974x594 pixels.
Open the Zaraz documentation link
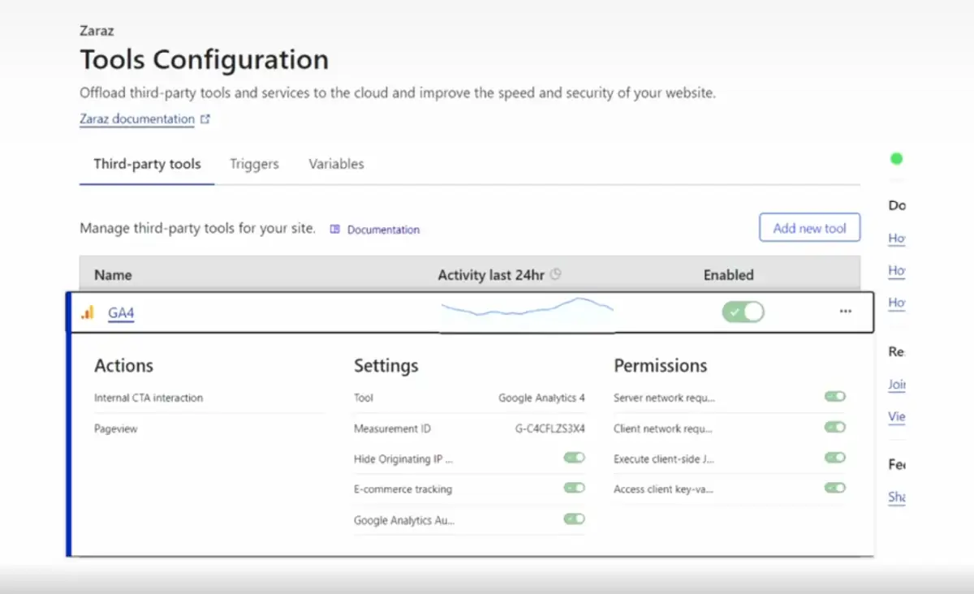click(136, 119)
